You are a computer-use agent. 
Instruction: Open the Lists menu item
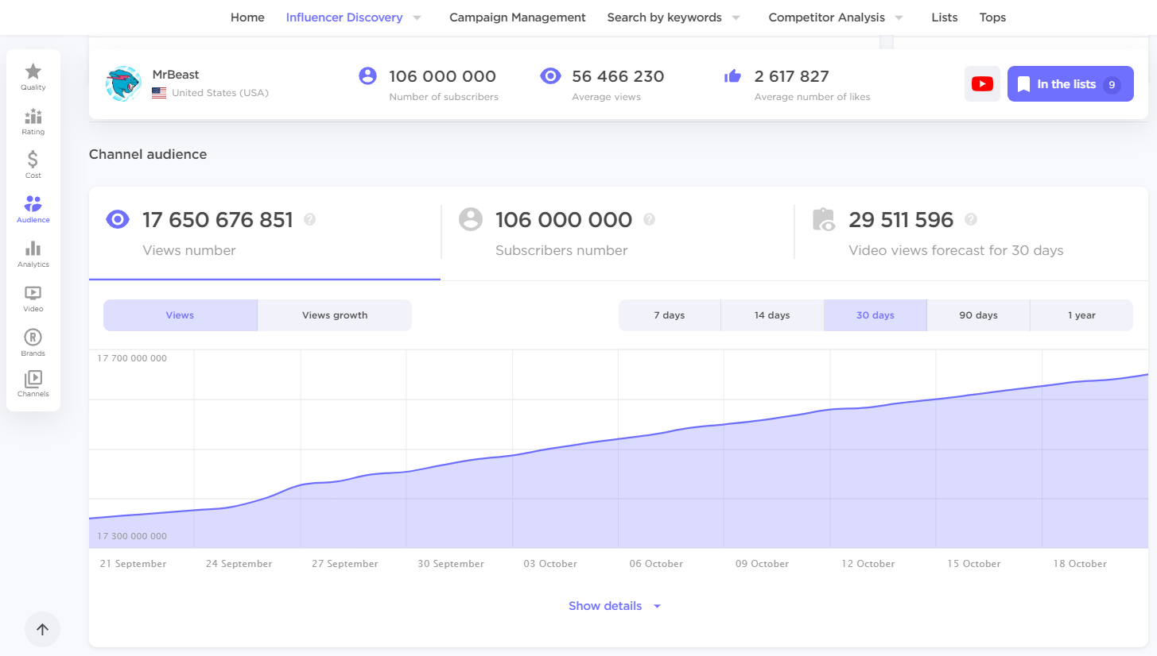coord(945,17)
